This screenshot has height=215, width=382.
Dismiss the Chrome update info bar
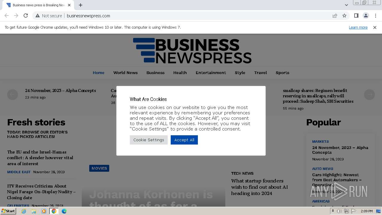click(x=375, y=27)
